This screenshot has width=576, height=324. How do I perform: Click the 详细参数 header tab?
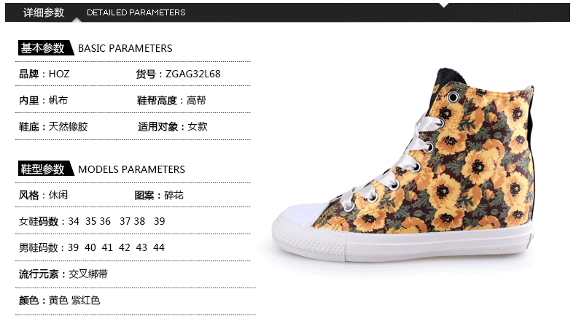click(44, 12)
